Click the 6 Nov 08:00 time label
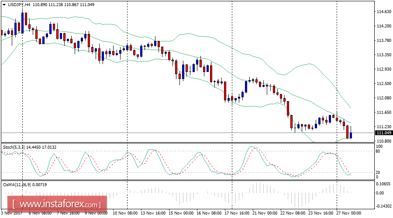The width and height of the screenshot is (393, 218). coord(40,213)
